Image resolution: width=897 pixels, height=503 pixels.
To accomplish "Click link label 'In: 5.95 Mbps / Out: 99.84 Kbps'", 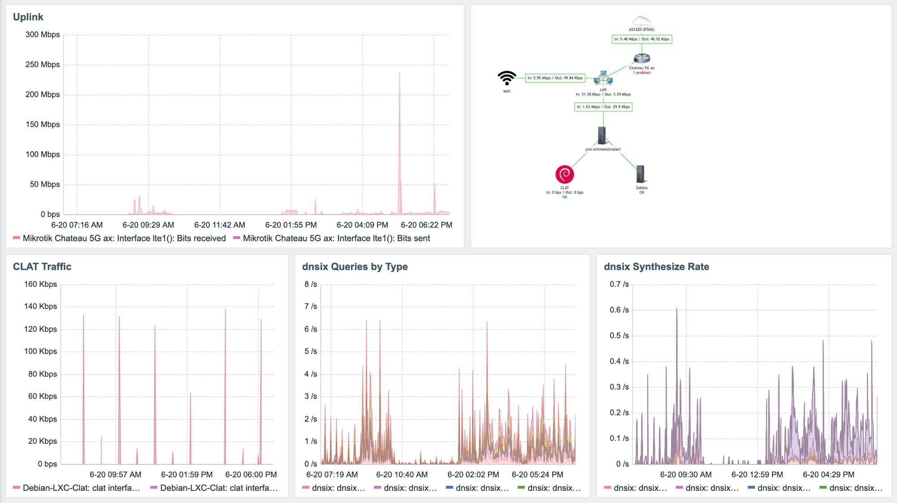I will (x=555, y=78).
